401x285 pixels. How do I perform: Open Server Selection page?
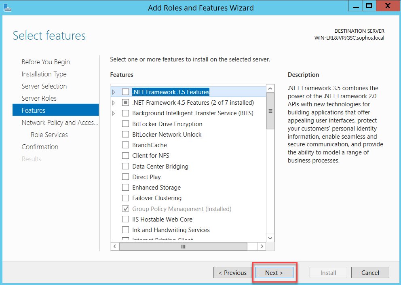tap(44, 86)
